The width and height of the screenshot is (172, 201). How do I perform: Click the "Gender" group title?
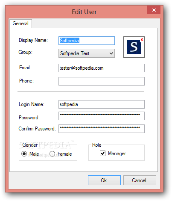[30, 145]
